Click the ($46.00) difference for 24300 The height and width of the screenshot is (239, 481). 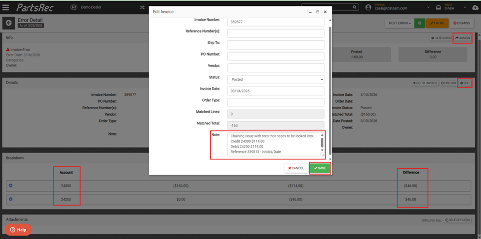pyautogui.click(x=410, y=185)
